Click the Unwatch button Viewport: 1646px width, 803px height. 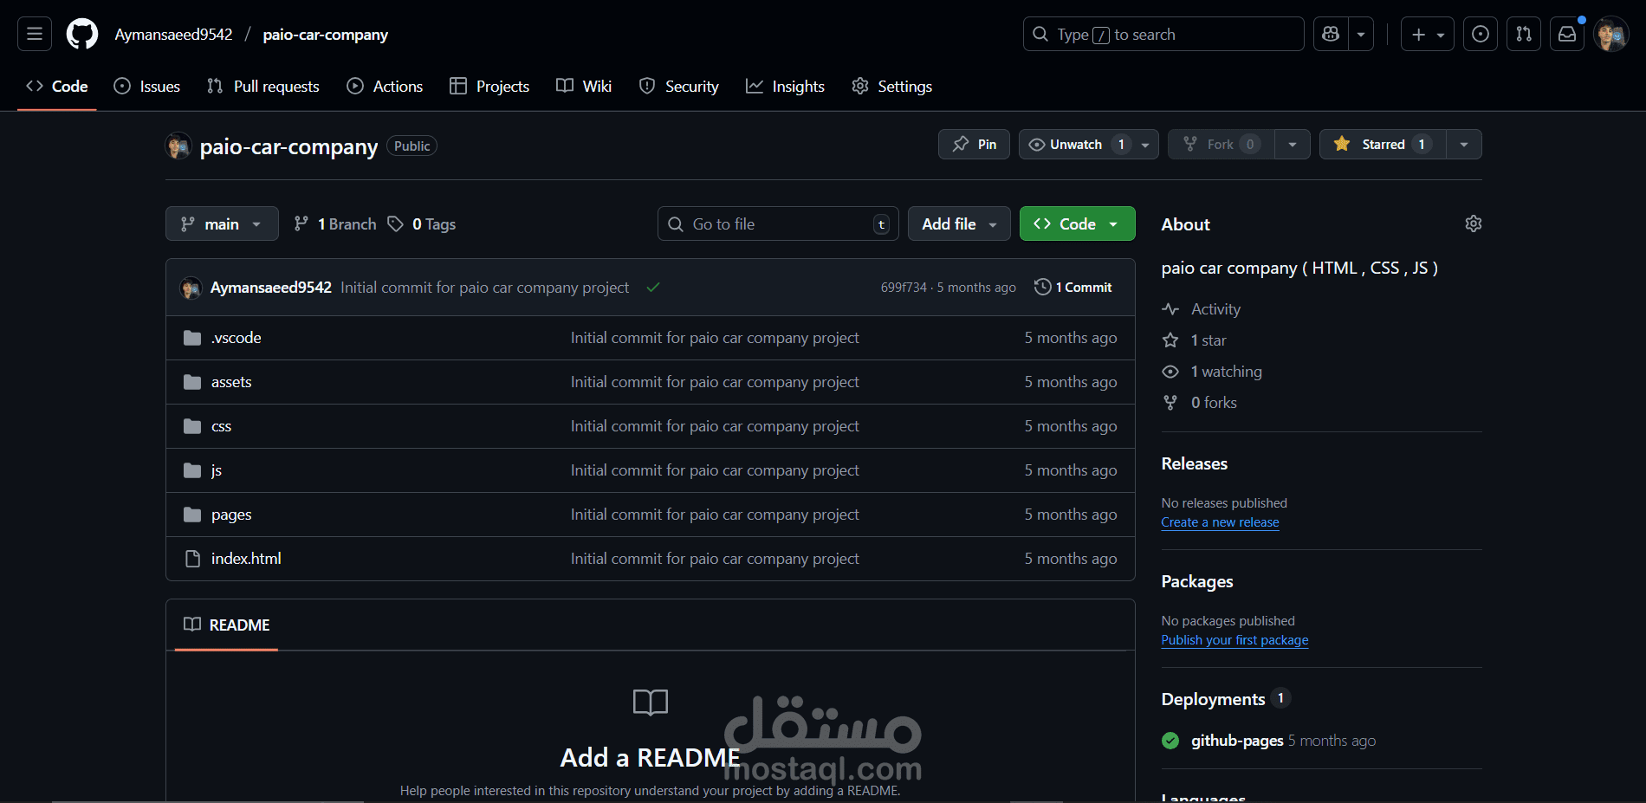(1076, 145)
